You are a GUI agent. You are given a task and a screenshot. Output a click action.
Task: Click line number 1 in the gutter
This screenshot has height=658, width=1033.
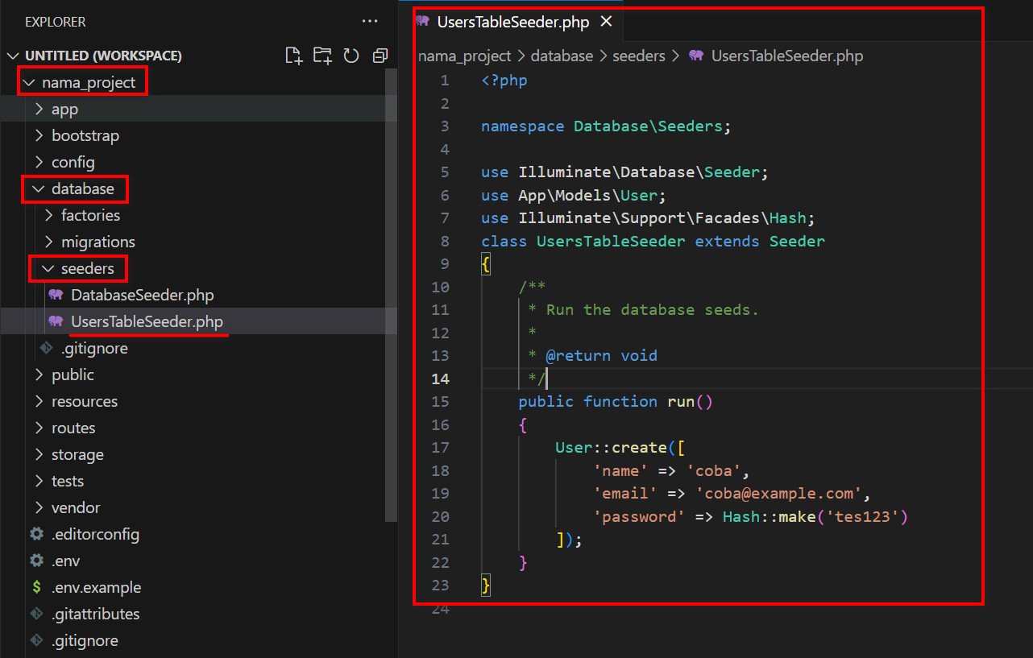444,81
